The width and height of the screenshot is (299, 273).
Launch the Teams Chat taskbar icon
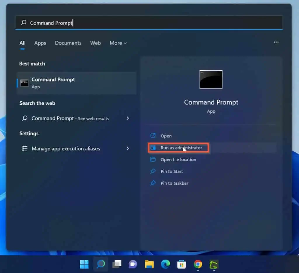click(133, 264)
